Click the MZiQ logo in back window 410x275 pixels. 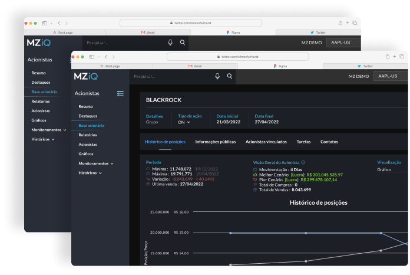coord(39,42)
